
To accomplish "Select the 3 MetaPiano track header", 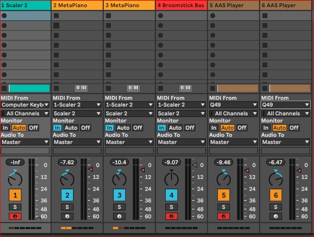I will pyautogui.click(x=129, y=5).
